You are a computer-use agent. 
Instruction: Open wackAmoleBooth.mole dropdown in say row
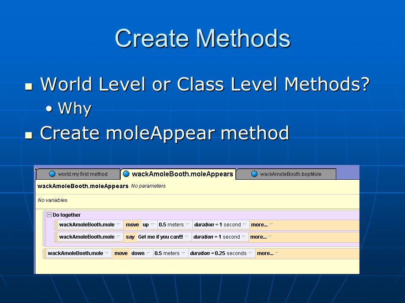tap(90, 237)
